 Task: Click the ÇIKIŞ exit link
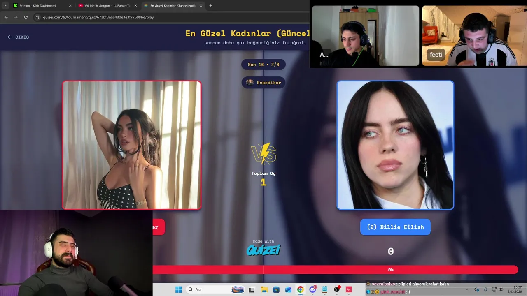click(x=18, y=37)
